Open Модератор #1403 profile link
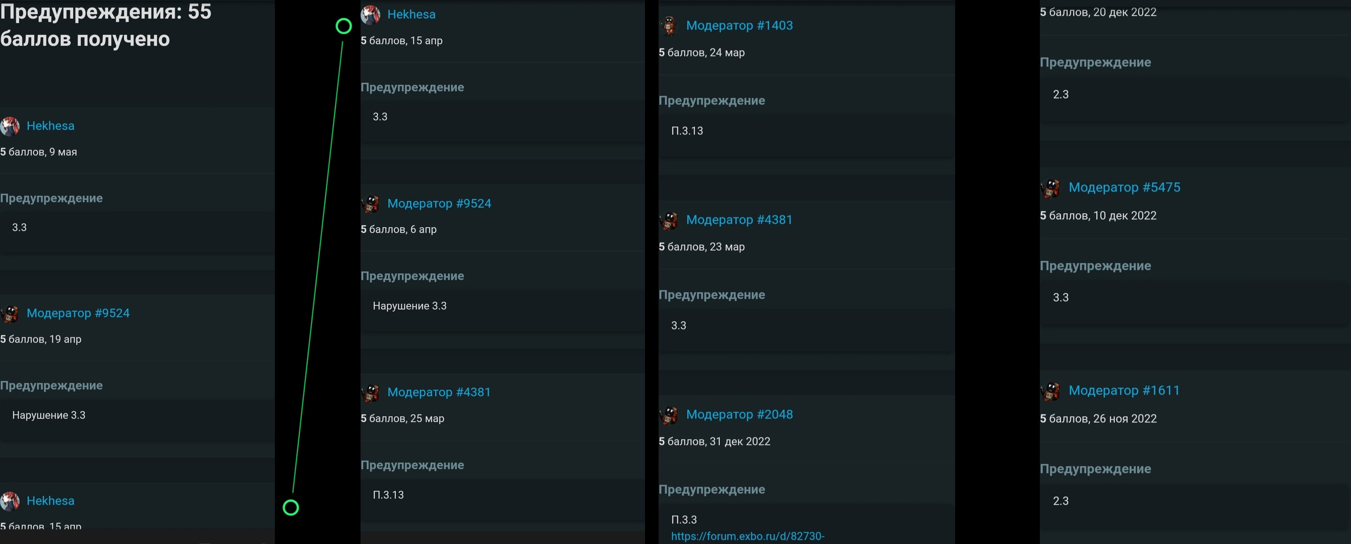Image resolution: width=1351 pixels, height=544 pixels. tap(739, 25)
